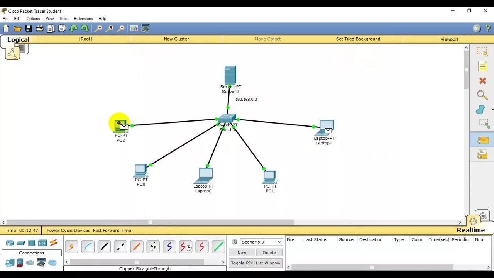This screenshot has height=278, width=494.
Task: Open the File menu
Action: point(5,19)
